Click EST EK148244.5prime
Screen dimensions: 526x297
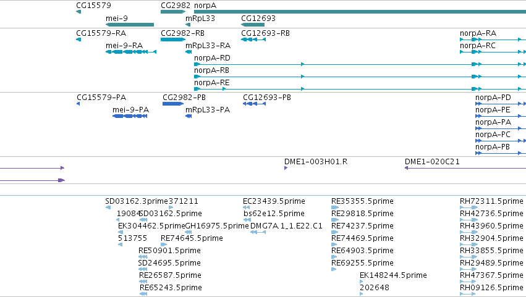tap(393, 276)
